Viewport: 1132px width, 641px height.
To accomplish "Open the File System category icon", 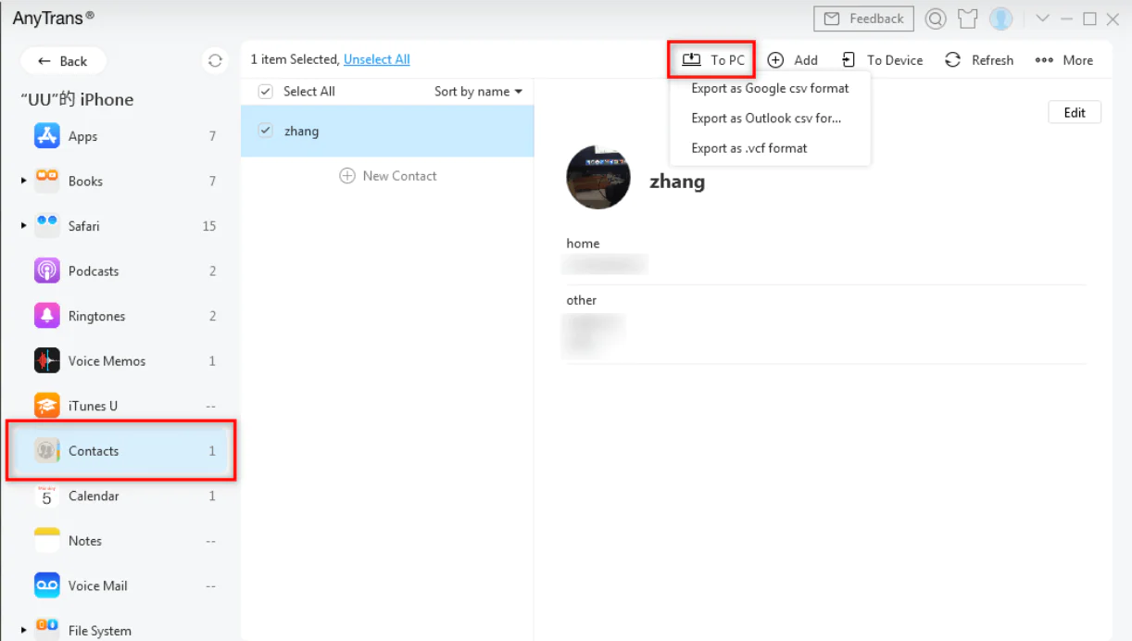I will [47, 630].
